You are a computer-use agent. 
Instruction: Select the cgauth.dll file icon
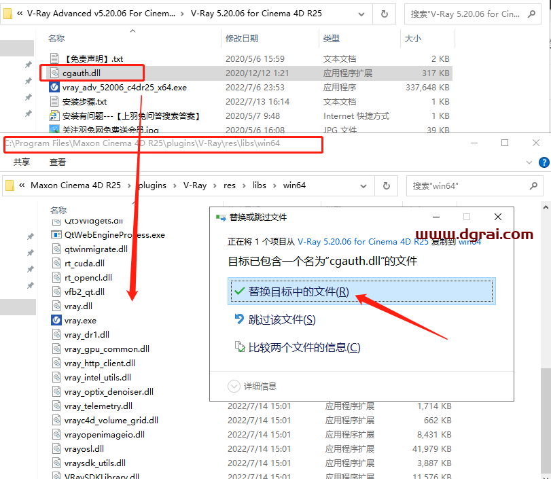point(54,73)
